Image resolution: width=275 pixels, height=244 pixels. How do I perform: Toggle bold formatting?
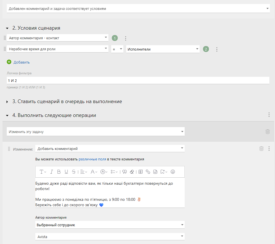coord(59,172)
